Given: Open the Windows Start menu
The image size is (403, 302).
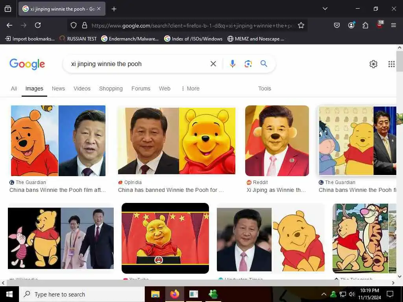Looking at the screenshot, I should tap(9, 294).
